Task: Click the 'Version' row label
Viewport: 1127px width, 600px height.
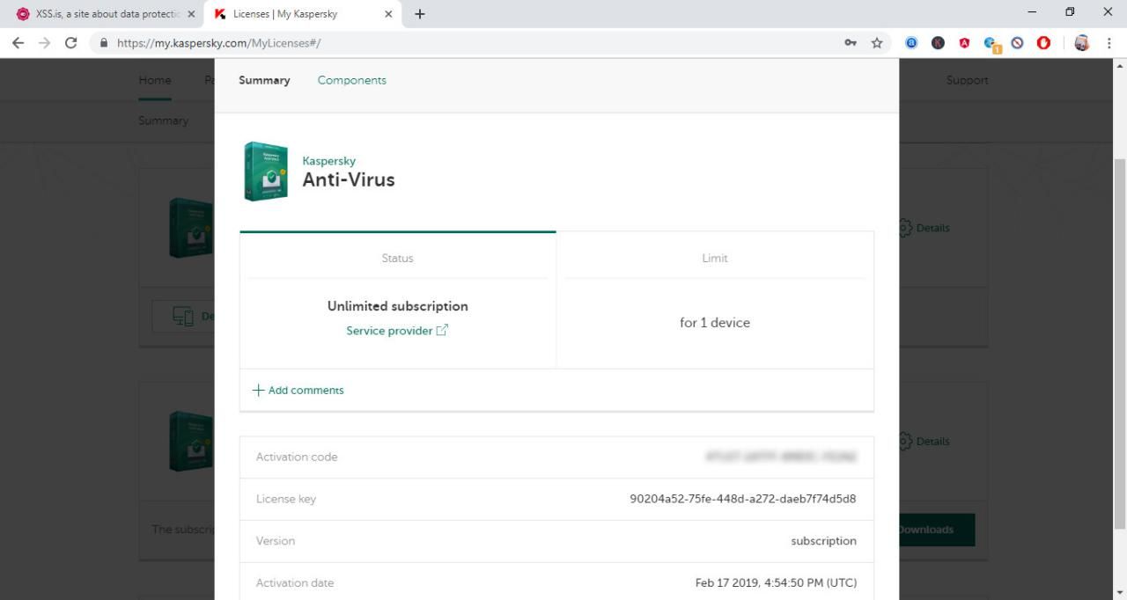Action: (x=276, y=541)
